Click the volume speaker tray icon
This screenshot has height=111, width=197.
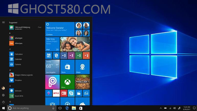175,108
